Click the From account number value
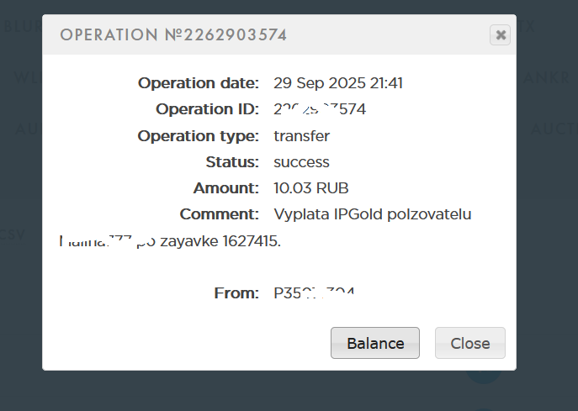 click(x=314, y=292)
